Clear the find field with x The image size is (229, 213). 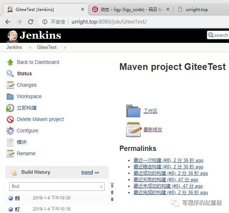click(102, 187)
